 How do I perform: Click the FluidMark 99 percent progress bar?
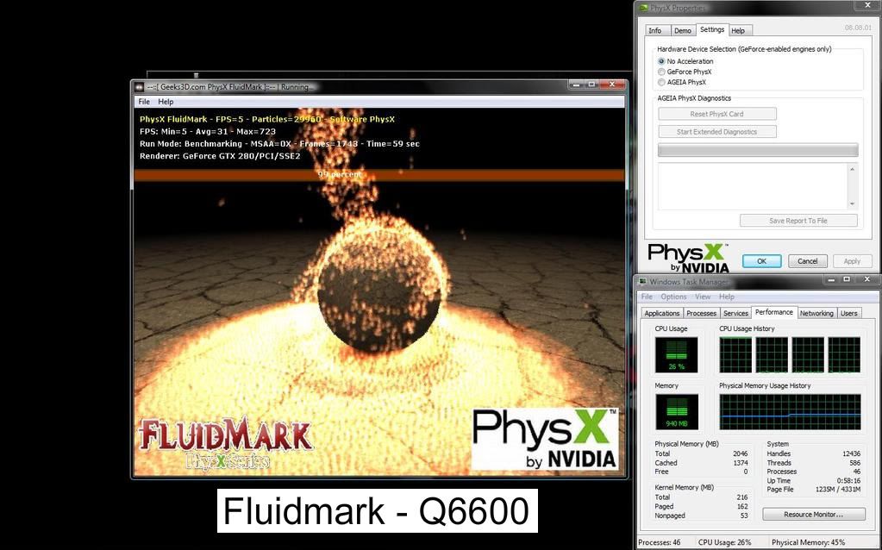tap(379, 175)
